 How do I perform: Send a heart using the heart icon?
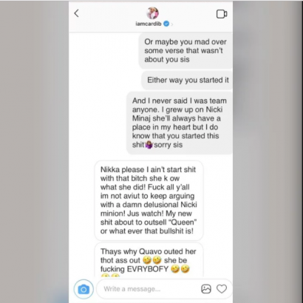tap(222, 289)
